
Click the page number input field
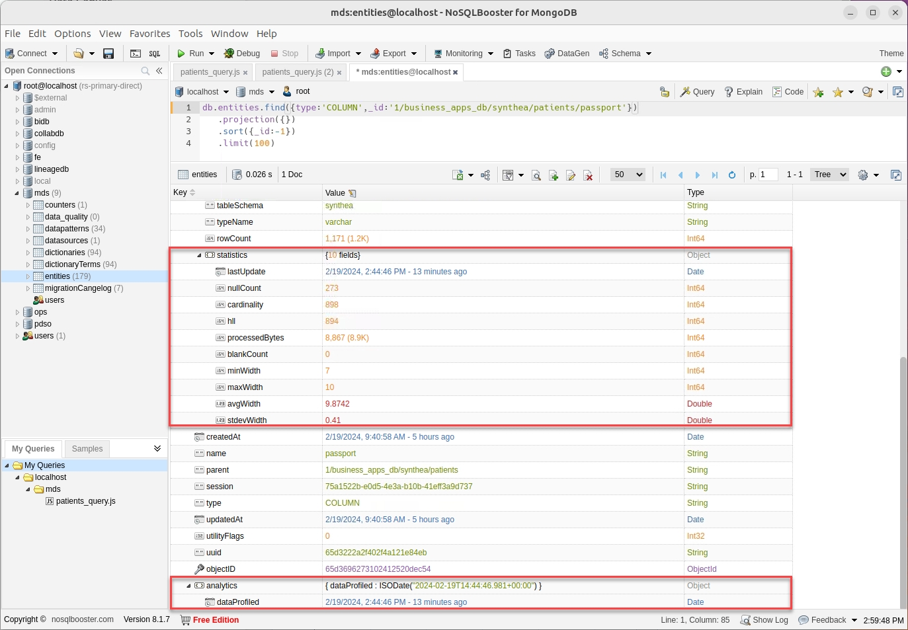click(767, 175)
